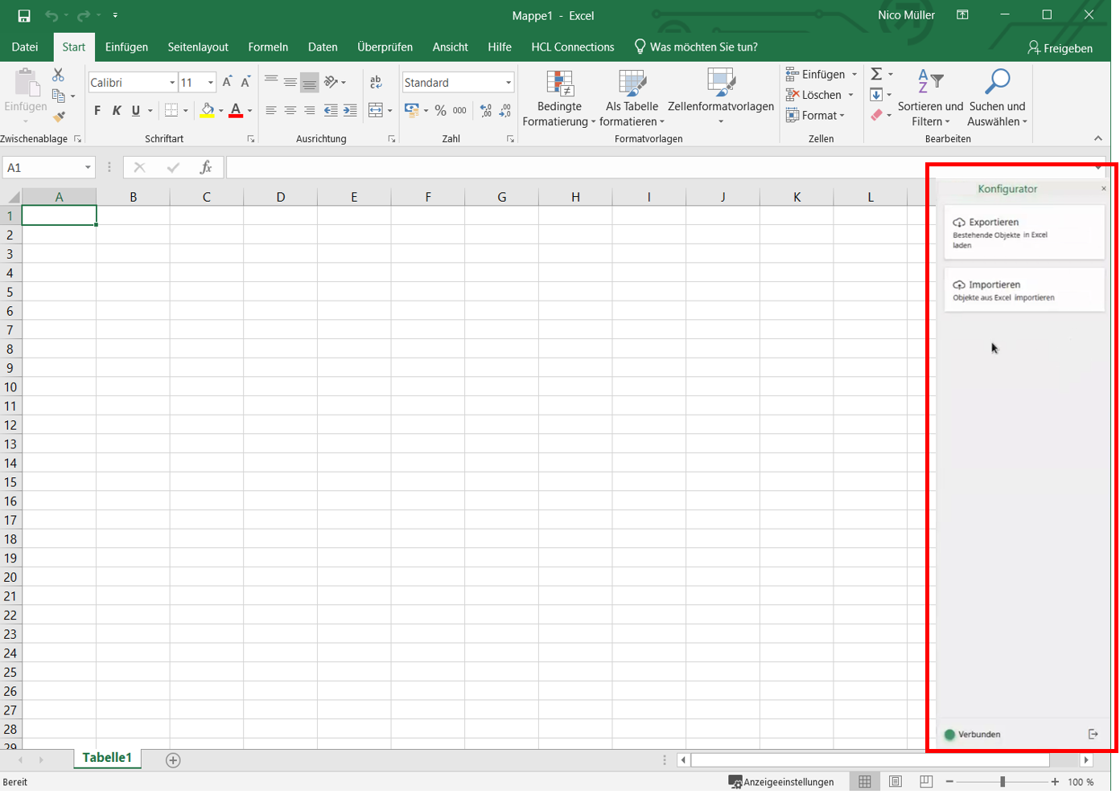Open the Name Box dropdown arrow
This screenshot has height=794, width=1120.
tap(88, 167)
